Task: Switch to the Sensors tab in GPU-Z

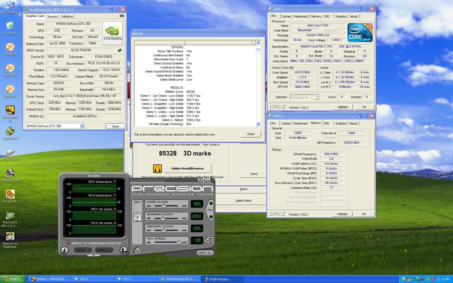Action: point(52,16)
